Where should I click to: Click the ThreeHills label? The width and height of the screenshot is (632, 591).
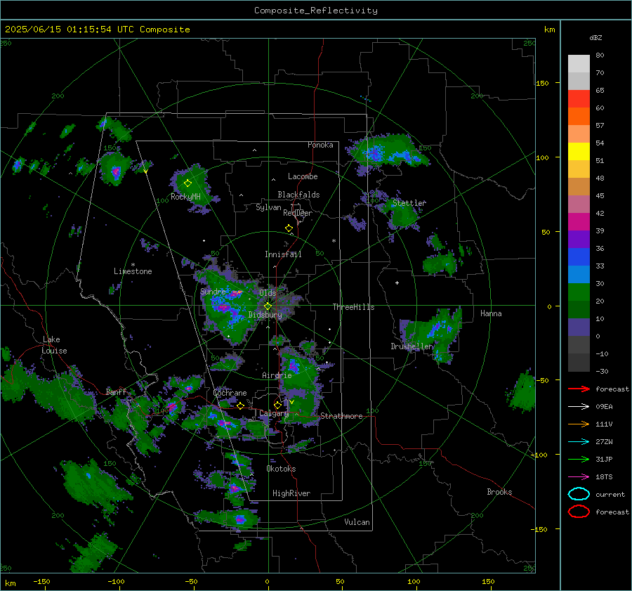[x=353, y=307]
